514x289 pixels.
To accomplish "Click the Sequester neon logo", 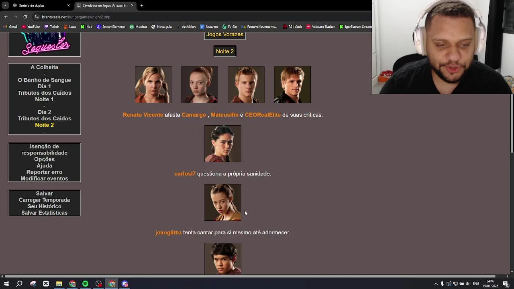I will point(44,45).
